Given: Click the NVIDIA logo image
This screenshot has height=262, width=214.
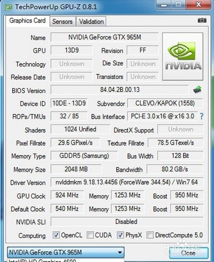Looking at the screenshot, I should click(x=183, y=56).
